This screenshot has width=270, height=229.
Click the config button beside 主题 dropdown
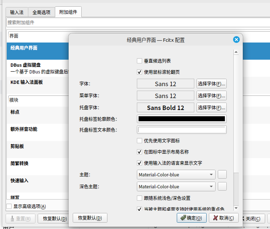coord(222,175)
